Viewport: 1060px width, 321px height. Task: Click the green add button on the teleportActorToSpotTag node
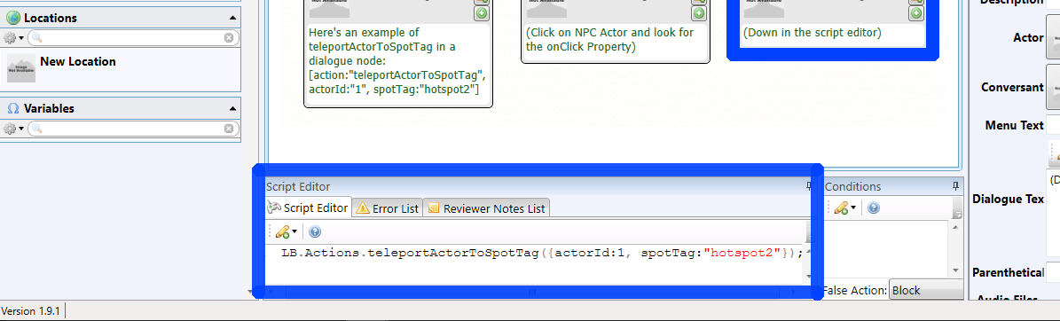coord(481,12)
